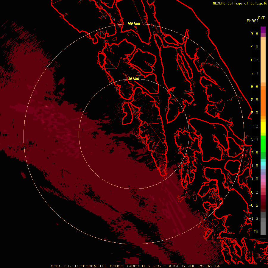Pick the yellow segment of the color bar
This screenshot has width=268, height=268.
tap(263, 127)
